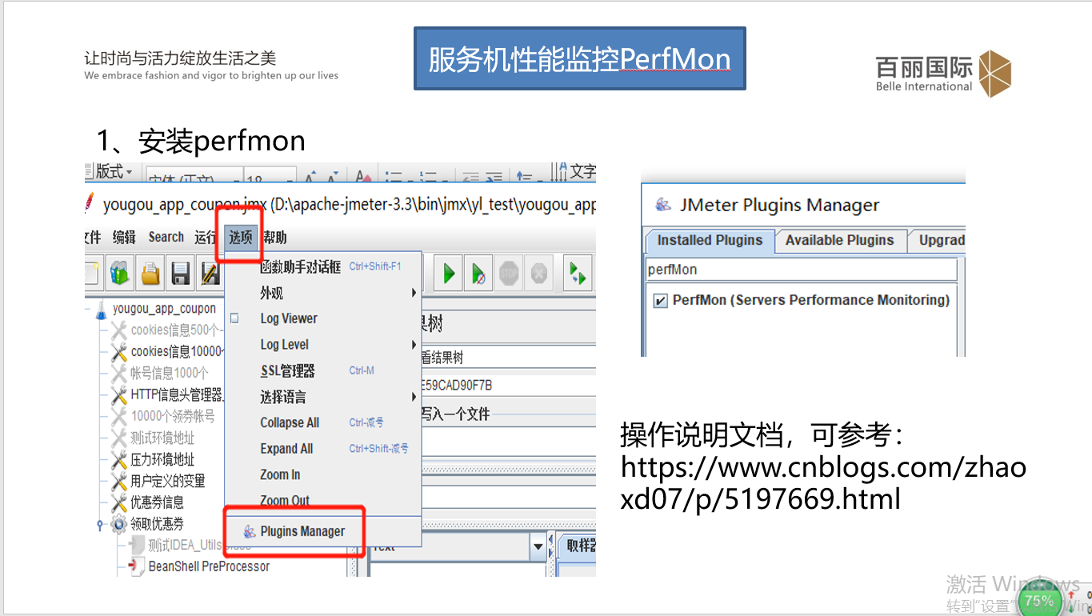
Task: Expand the Log Level submenu
Action: (322, 345)
